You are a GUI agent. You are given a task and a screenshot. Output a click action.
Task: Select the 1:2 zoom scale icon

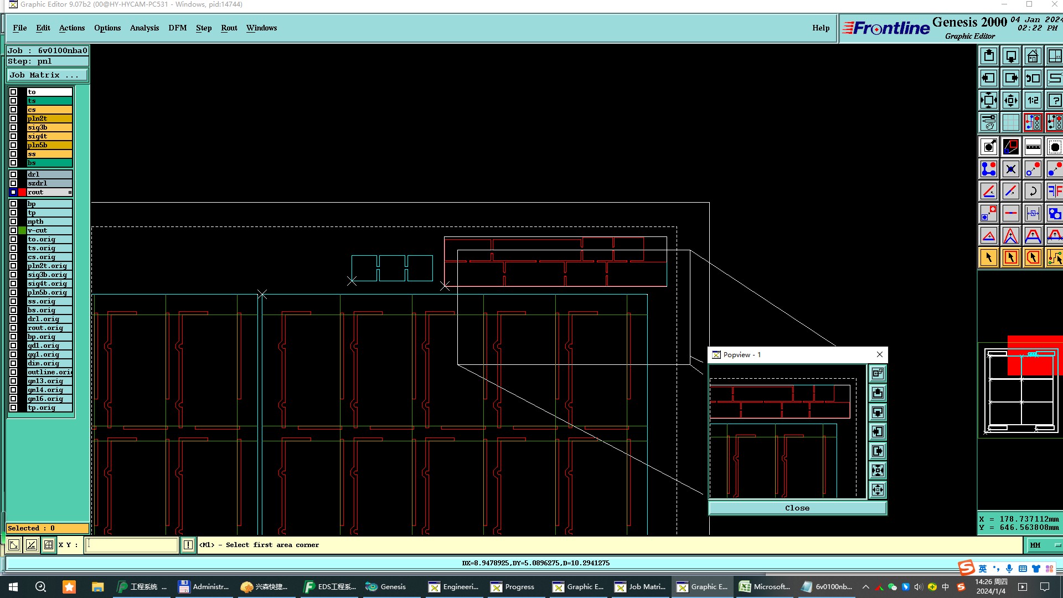coord(1033,100)
